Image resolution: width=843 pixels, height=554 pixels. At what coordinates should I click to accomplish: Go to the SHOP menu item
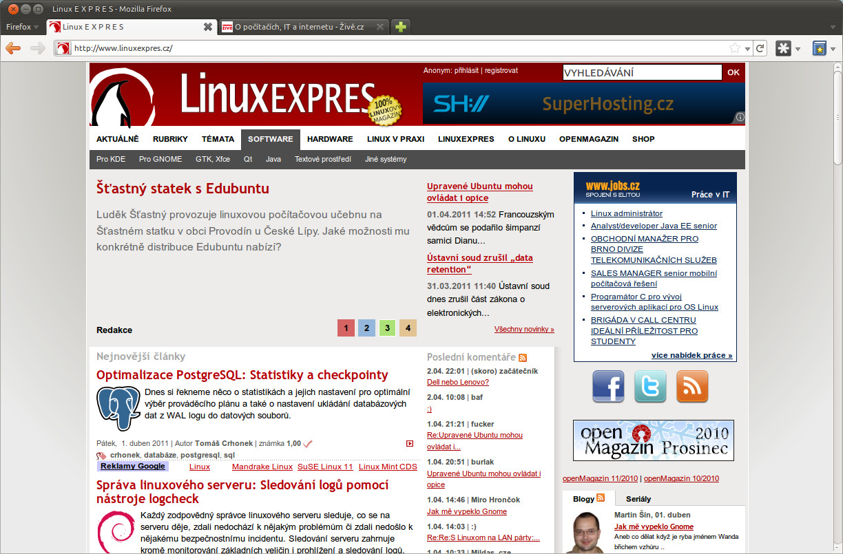pyautogui.click(x=643, y=139)
